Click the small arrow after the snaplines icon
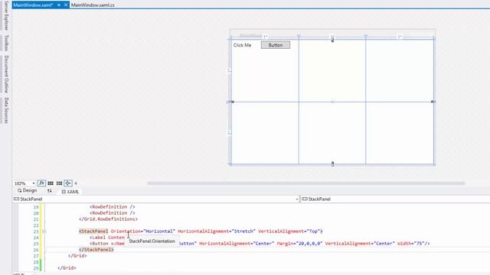Screen dimensions: 490x275 pyautogui.click(x=76, y=183)
